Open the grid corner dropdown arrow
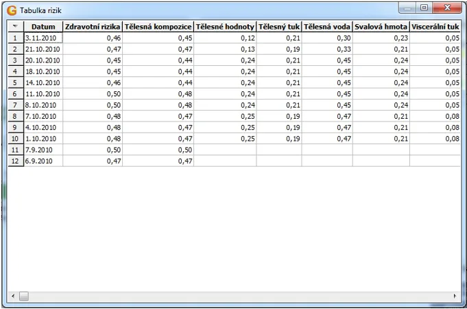 pyautogui.click(x=15, y=26)
